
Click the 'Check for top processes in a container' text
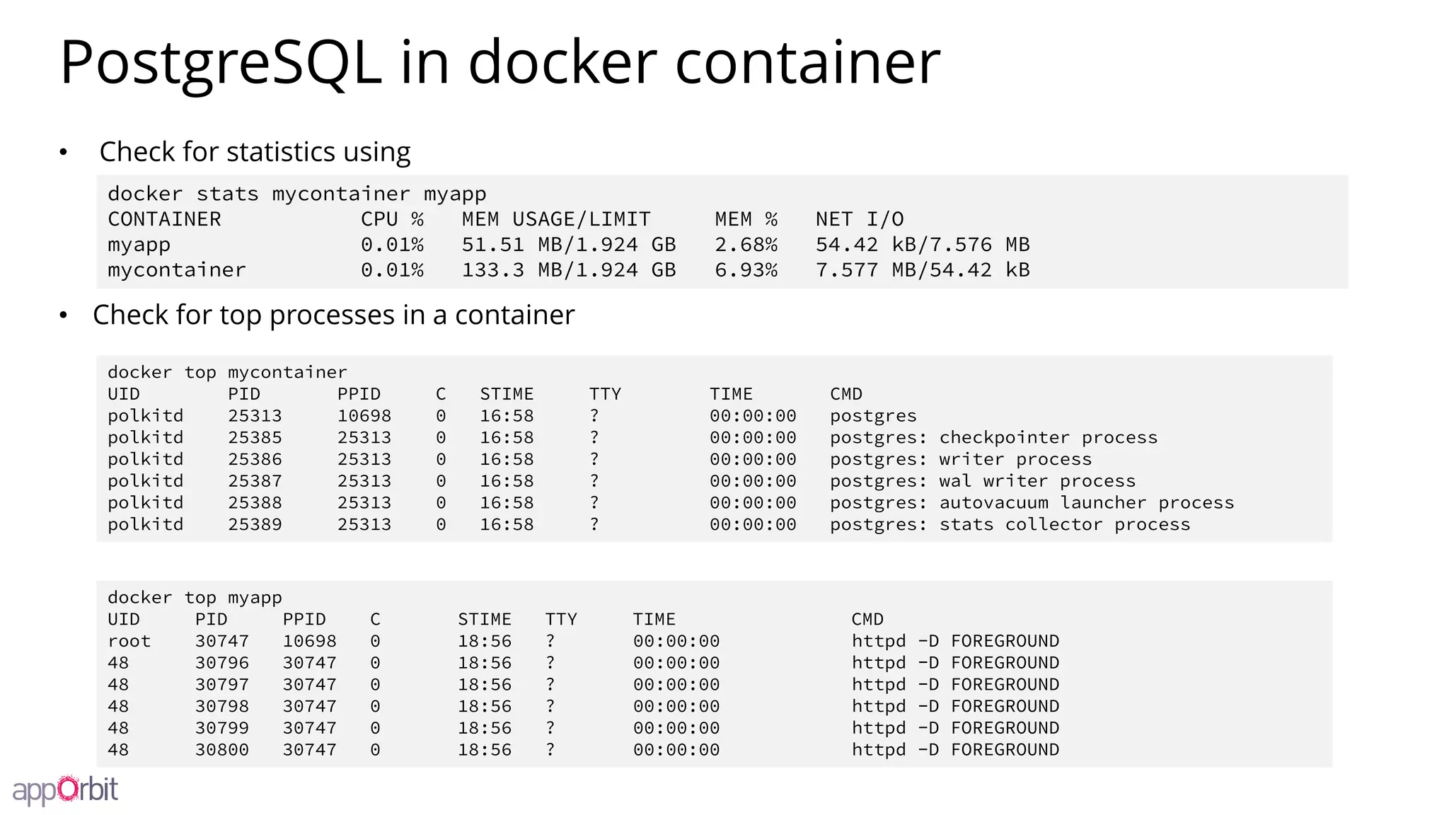(x=334, y=316)
